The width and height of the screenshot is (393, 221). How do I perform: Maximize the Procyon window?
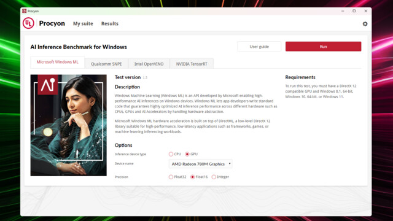coord(354,11)
